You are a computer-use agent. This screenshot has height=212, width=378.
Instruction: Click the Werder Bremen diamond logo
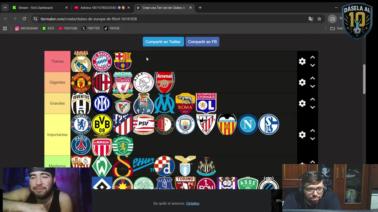tap(102, 166)
